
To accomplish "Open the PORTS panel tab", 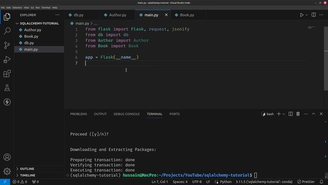I will tap(174, 114).
